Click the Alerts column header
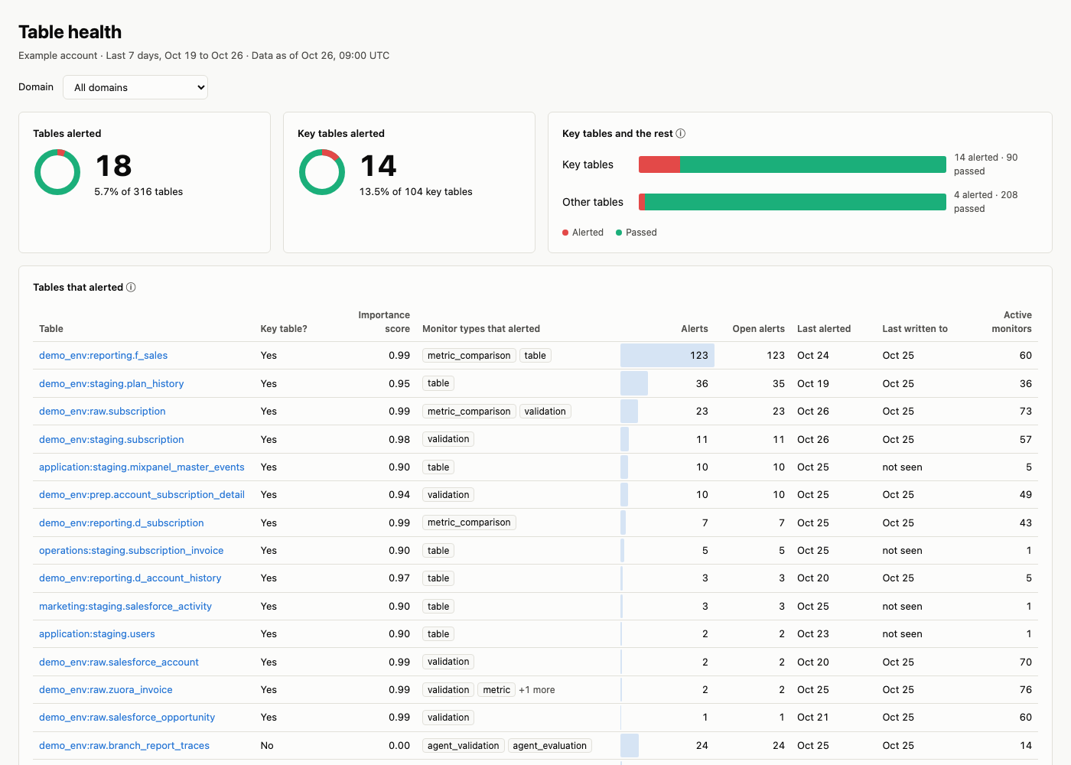The height and width of the screenshot is (765, 1071). click(x=695, y=329)
